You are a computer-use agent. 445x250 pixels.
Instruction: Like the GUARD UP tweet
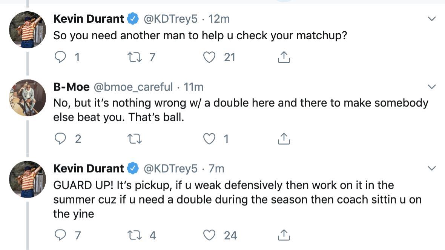(x=209, y=235)
